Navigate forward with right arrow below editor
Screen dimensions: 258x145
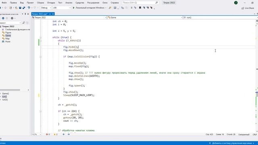point(69,134)
